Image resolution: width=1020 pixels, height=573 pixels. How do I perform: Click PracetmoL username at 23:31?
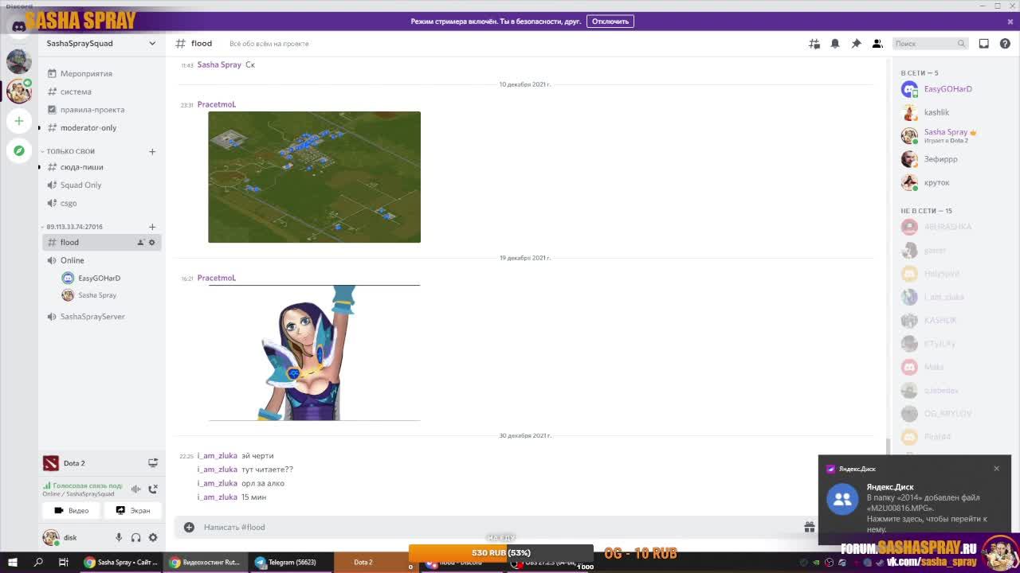[x=217, y=104]
